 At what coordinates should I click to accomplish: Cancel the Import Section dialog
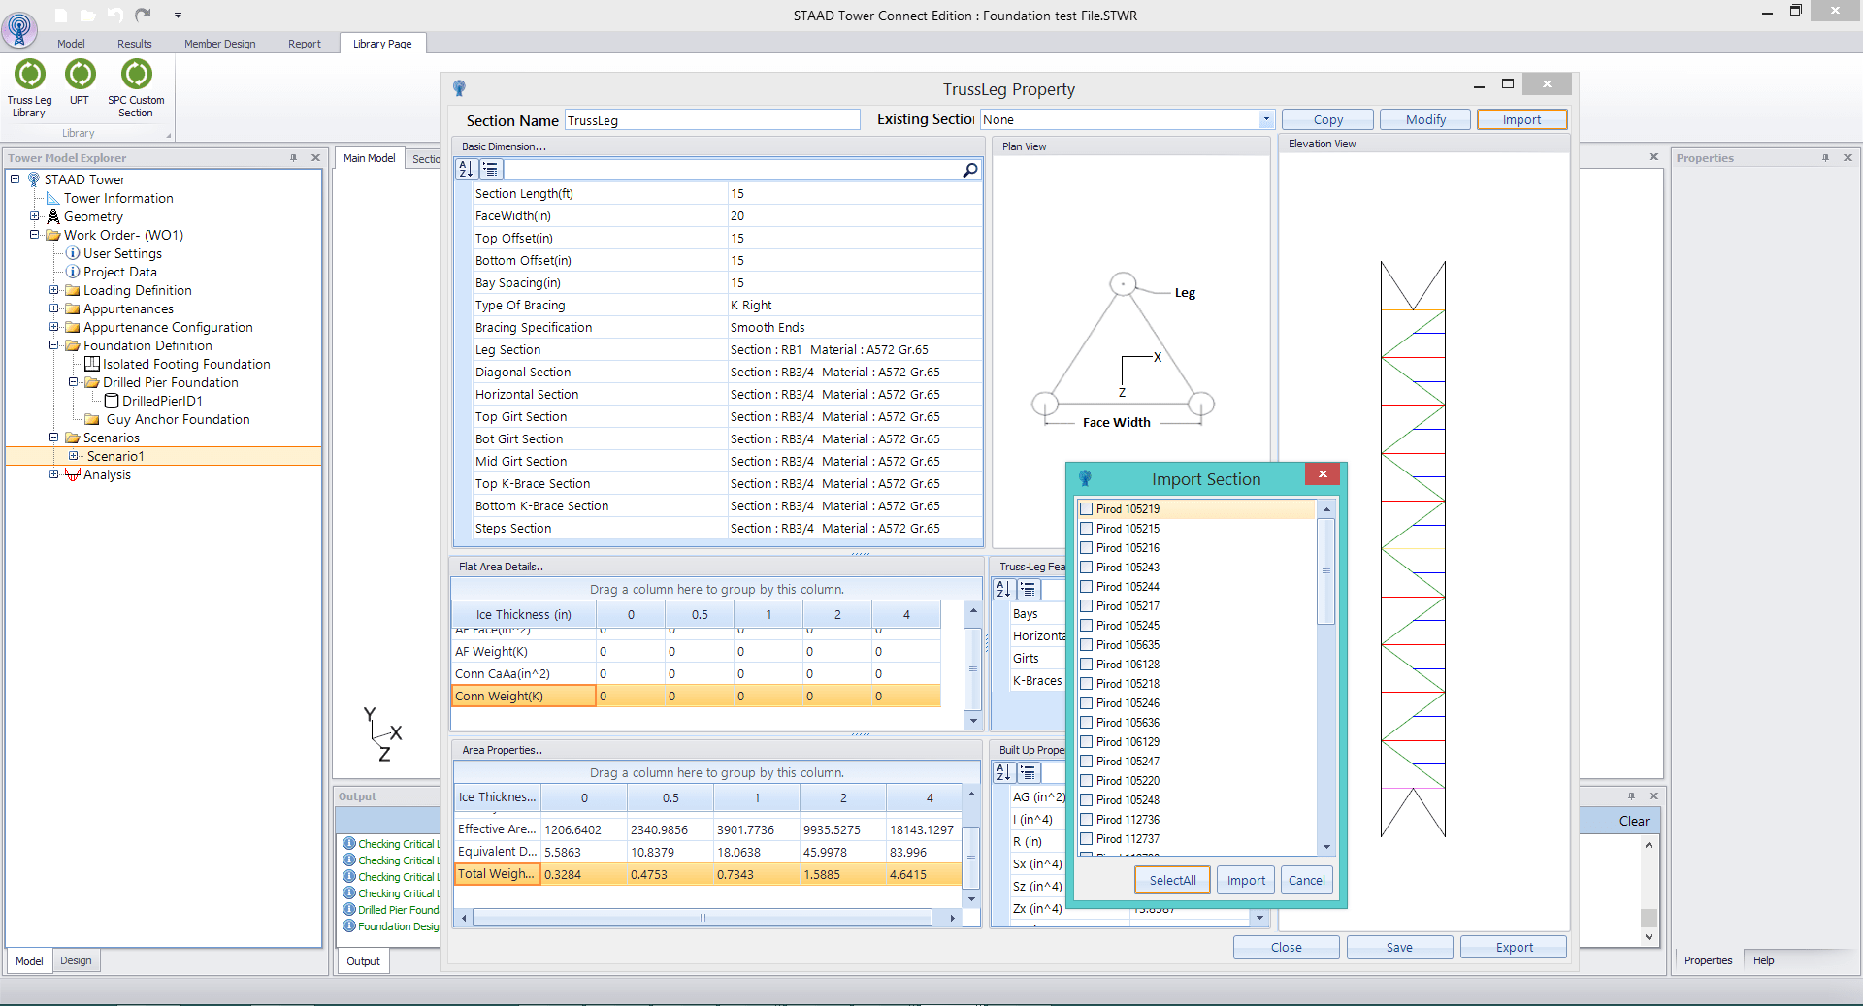click(x=1306, y=880)
